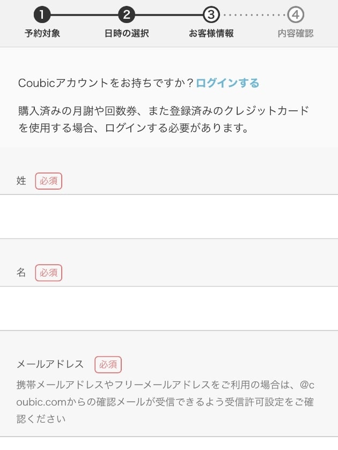
Task: Open the ログインする link
Action: (x=227, y=83)
